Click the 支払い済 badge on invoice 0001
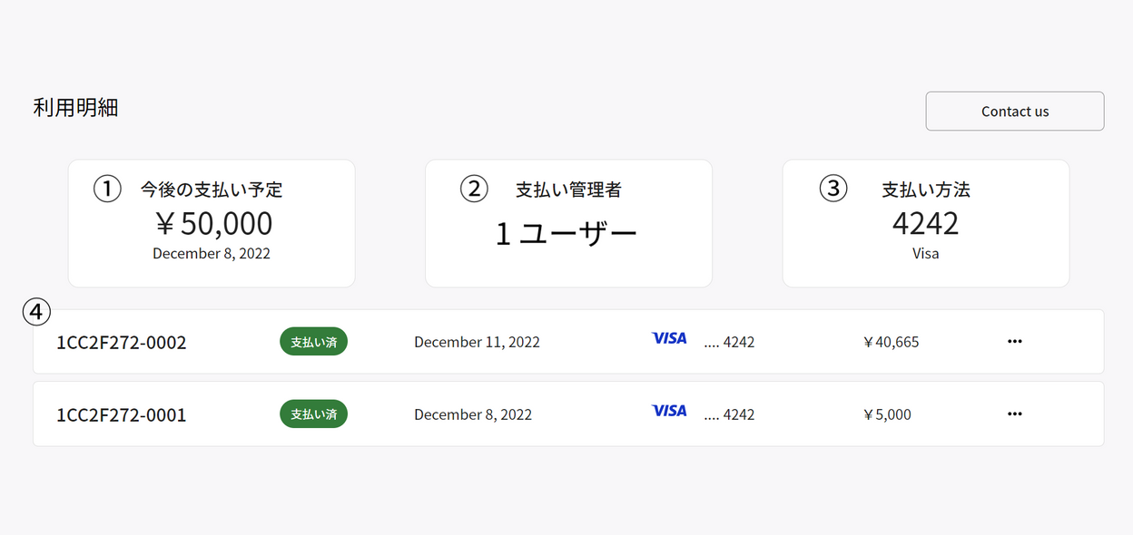The width and height of the screenshot is (1133, 535). 313,414
